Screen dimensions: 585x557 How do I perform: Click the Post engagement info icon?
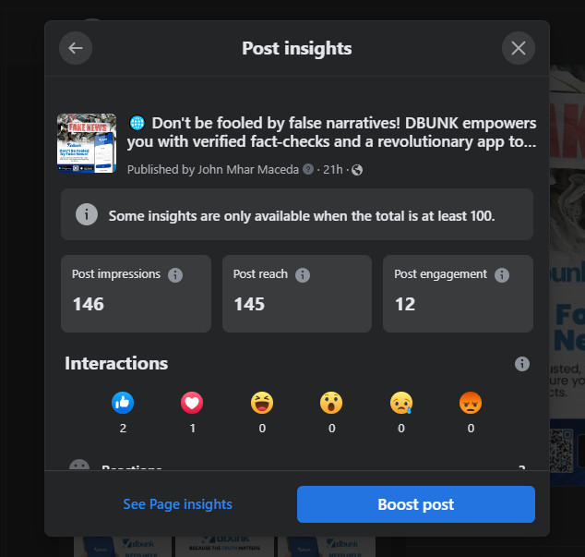tap(502, 274)
